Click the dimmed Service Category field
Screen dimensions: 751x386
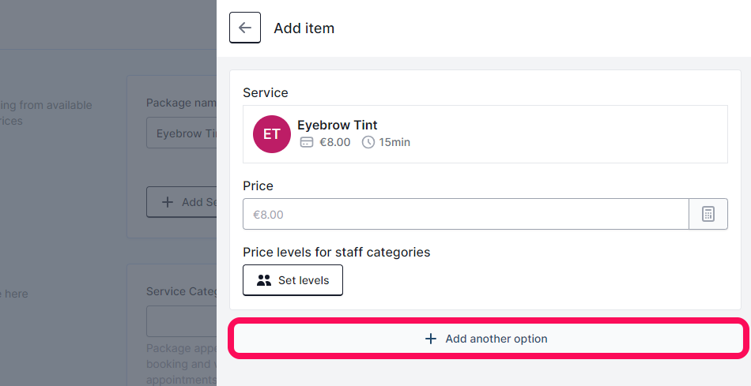182,321
